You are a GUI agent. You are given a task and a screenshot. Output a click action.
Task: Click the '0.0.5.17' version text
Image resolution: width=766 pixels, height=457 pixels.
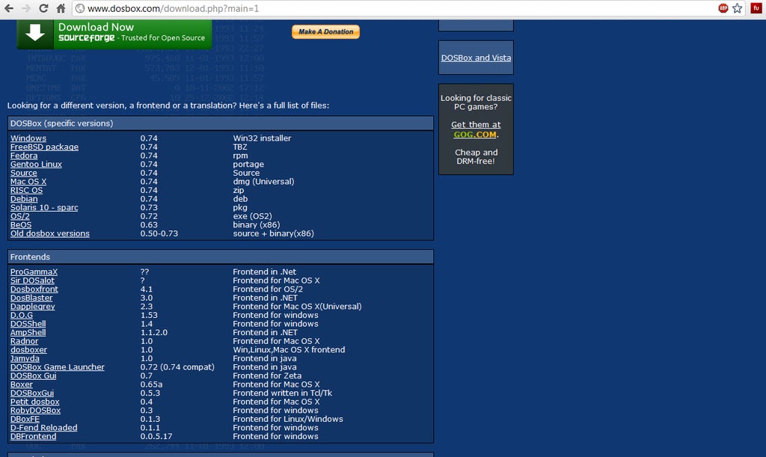point(156,437)
